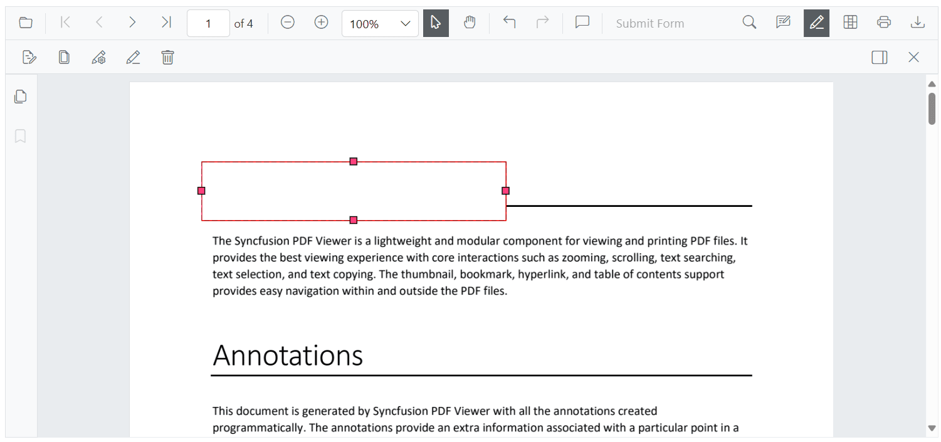Open the comment review panel
The image size is (941, 442).
pos(783,22)
